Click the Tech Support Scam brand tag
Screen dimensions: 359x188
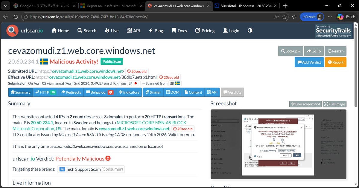click(91, 169)
